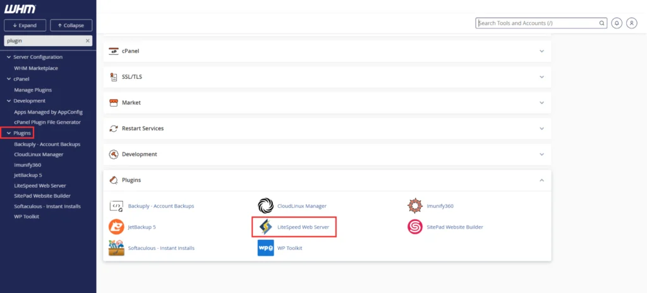
Task: Open the Softaculous icon
Action: pyautogui.click(x=116, y=248)
